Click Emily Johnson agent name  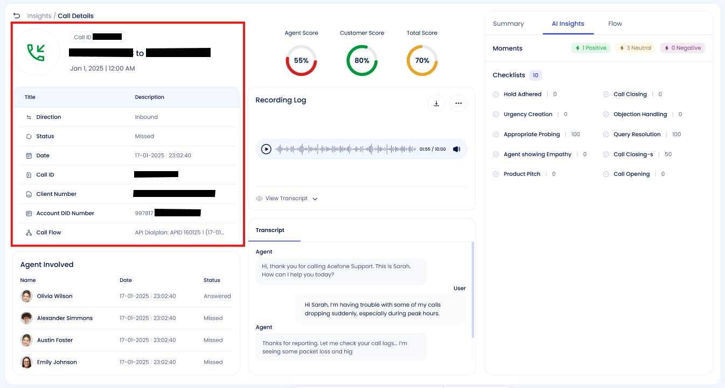tap(57, 362)
